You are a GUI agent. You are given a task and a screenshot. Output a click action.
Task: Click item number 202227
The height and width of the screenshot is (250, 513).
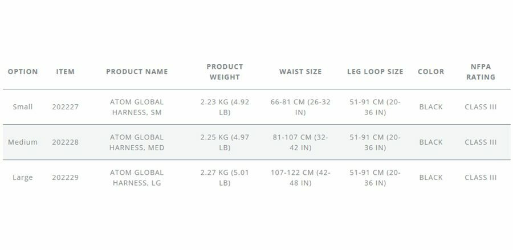click(66, 107)
